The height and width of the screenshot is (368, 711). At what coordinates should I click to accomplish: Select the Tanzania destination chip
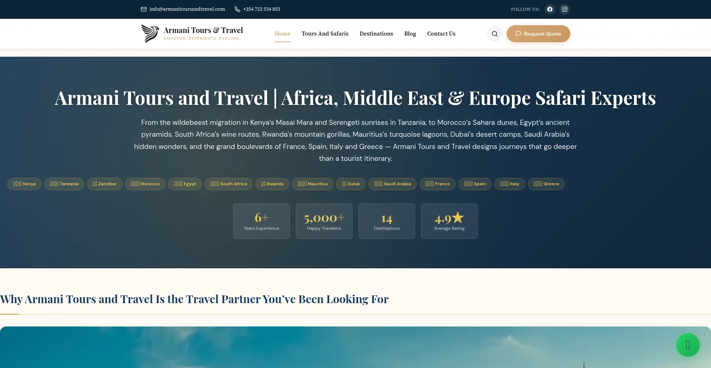coord(64,184)
